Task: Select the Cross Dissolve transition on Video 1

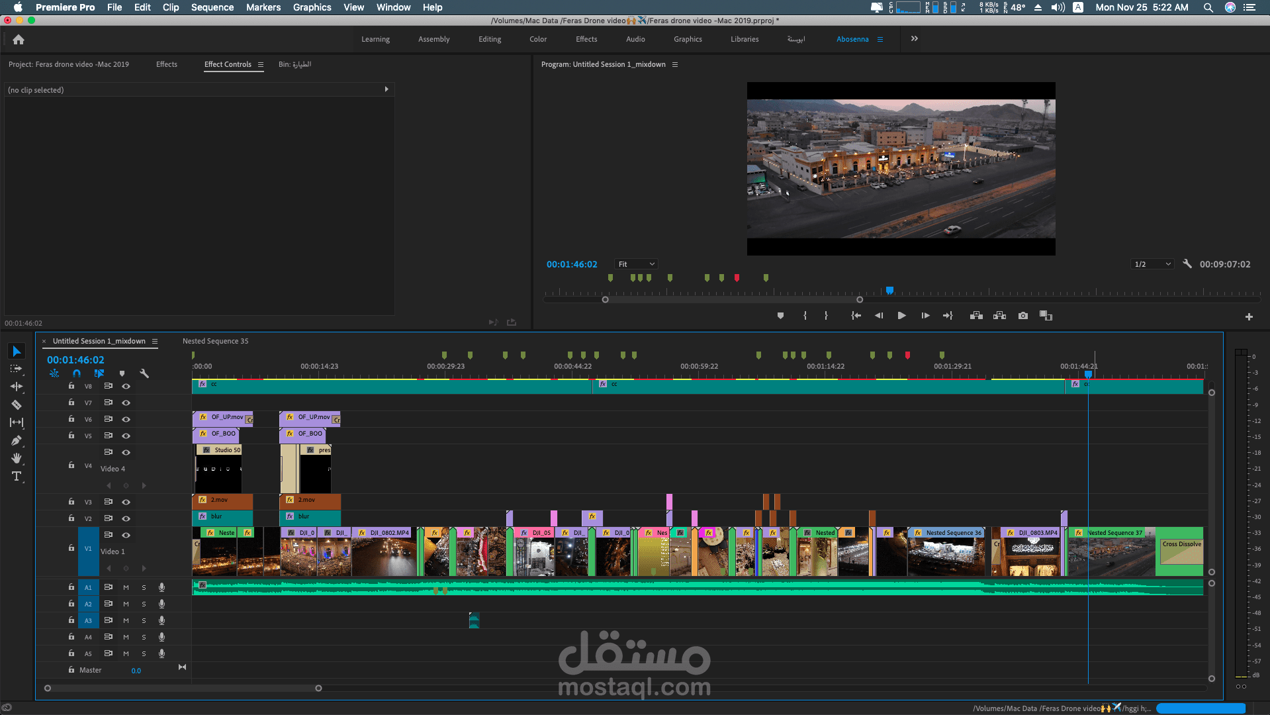Action: coord(1181,552)
